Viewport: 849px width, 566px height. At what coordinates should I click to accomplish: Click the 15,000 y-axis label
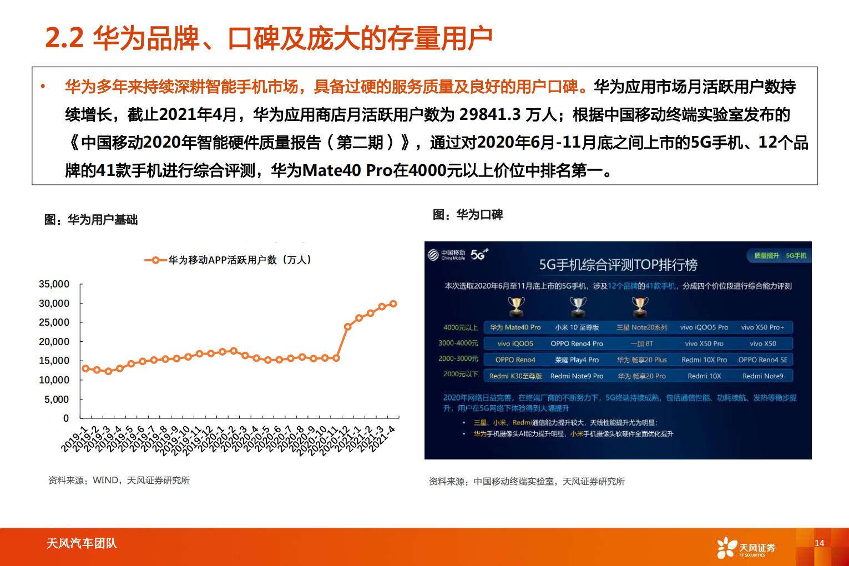coord(54,361)
